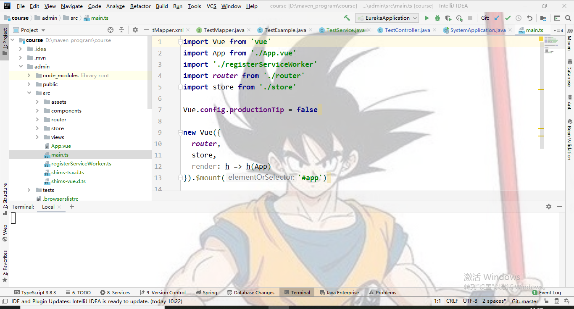
Task: Toggle tool window quick-access icon bottom-left
Action: click(5, 301)
